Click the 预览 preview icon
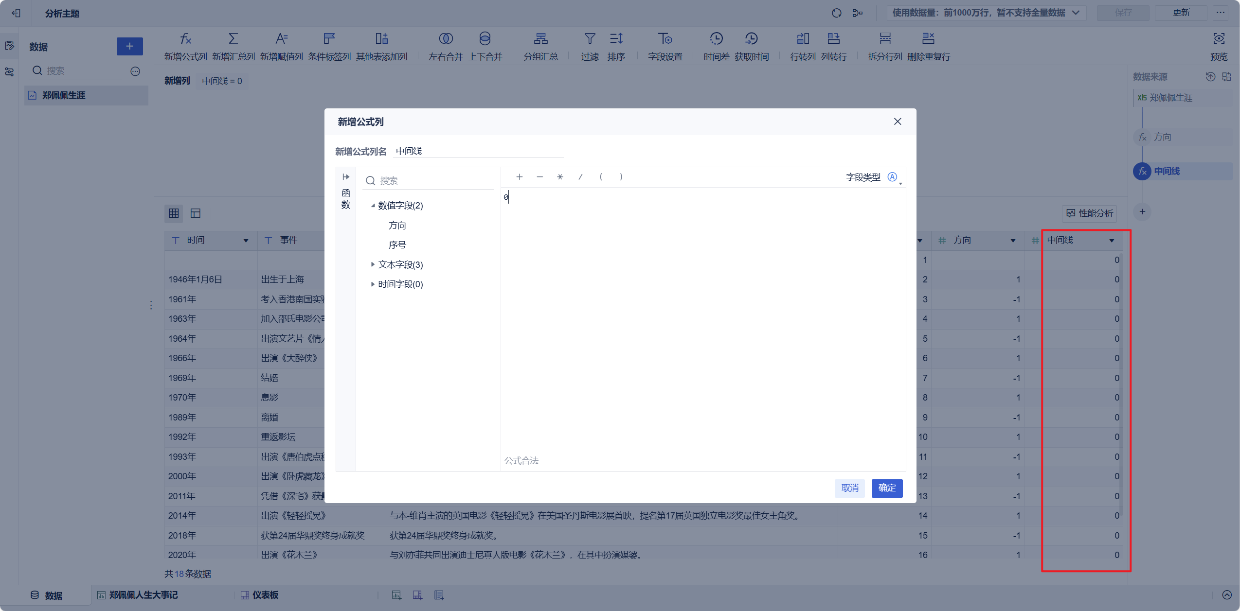The width and height of the screenshot is (1240, 611). [1219, 38]
